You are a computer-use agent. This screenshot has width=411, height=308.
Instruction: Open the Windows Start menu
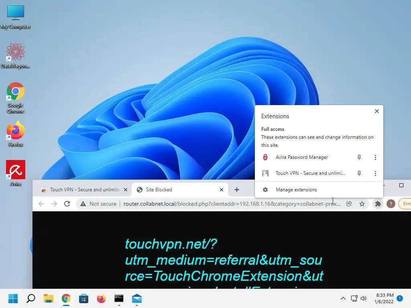[x=13, y=298]
